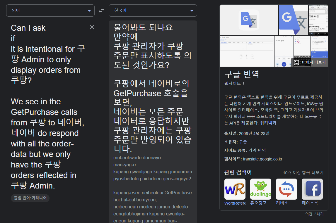Click the 구글 번역 panel title
Screen dimensions: 336x223
coord(242,74)
